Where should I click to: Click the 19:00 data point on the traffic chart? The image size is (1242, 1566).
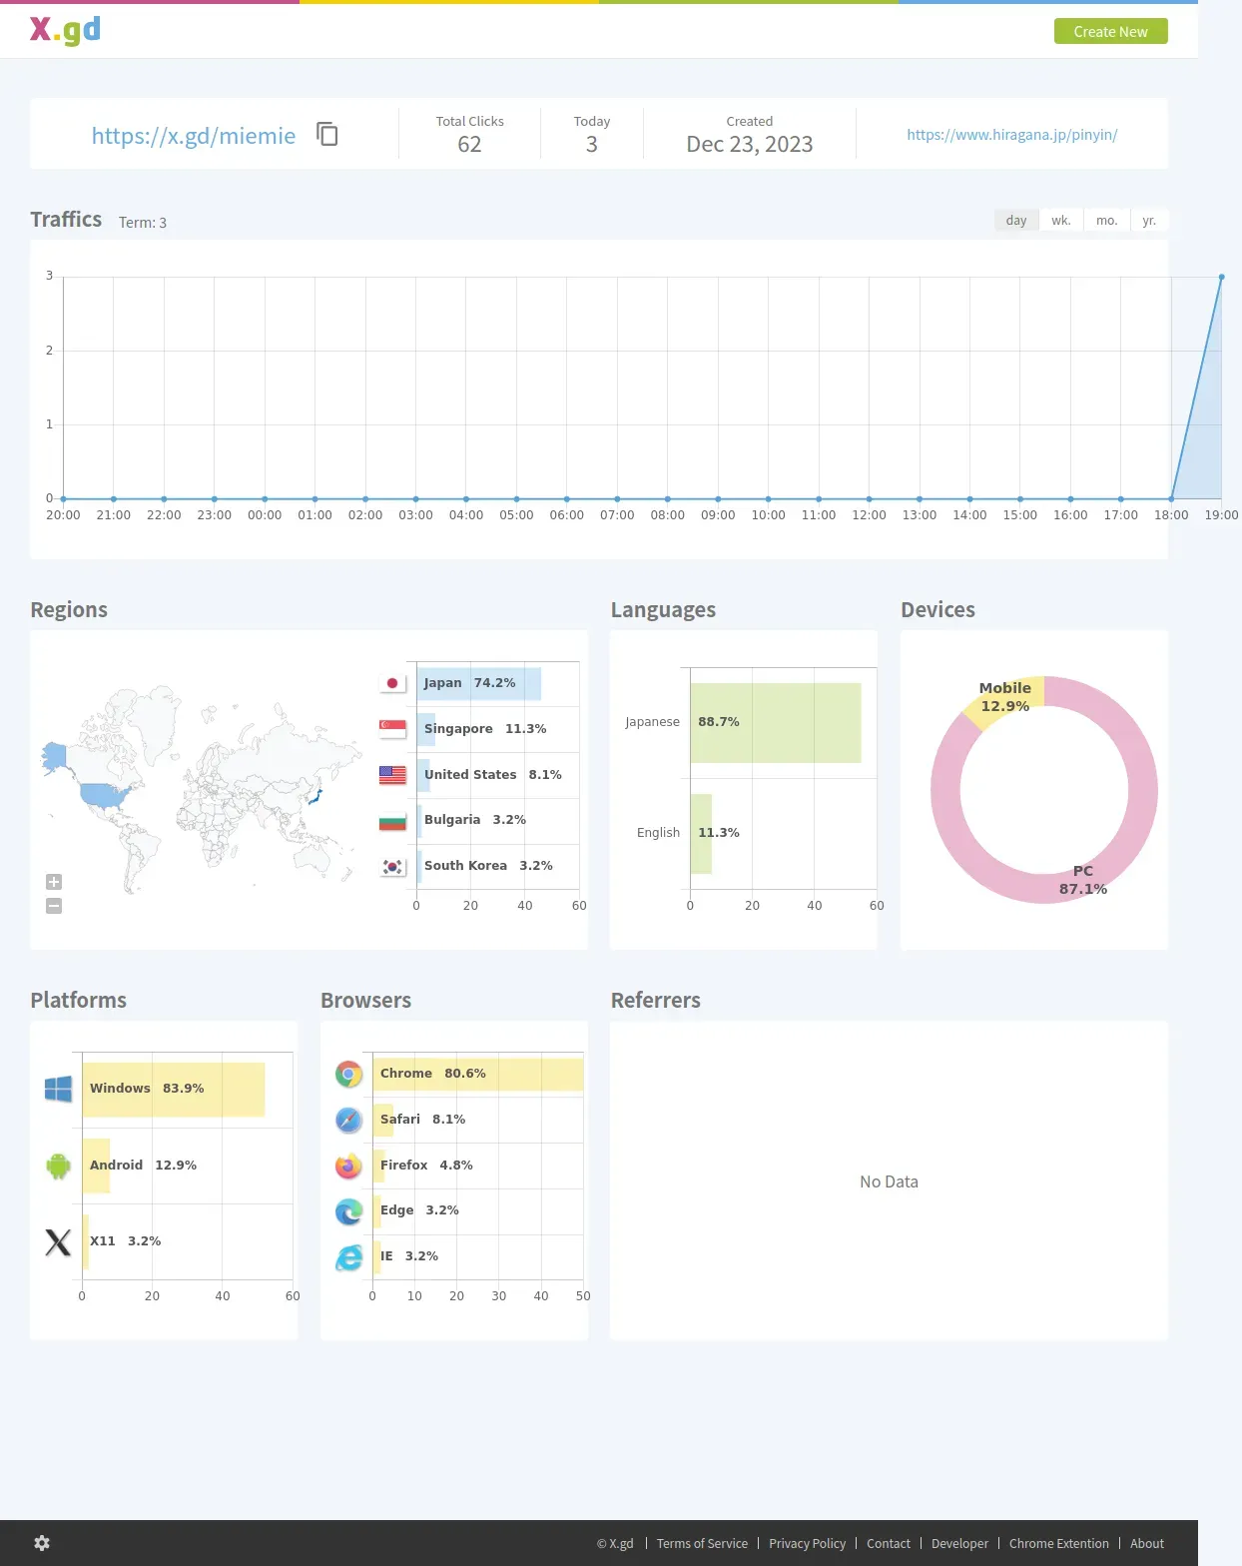pos(1221,277)
